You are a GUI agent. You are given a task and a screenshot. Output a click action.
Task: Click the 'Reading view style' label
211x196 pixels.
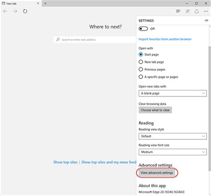tap(151, 129)
